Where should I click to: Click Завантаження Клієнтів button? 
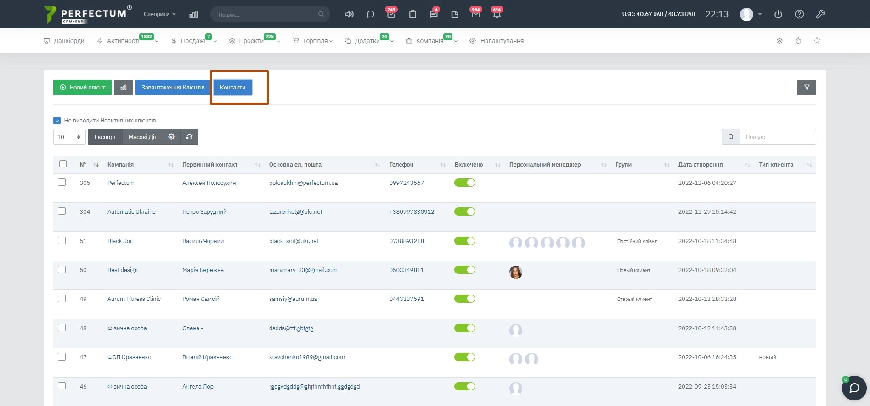tap(173, 87)
